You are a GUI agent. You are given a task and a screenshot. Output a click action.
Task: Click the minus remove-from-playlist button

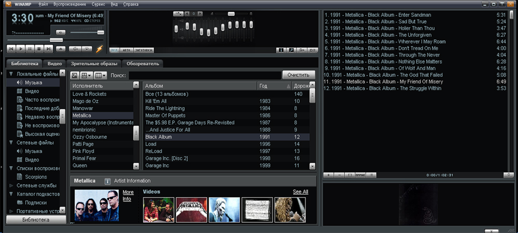coord(339,175)
